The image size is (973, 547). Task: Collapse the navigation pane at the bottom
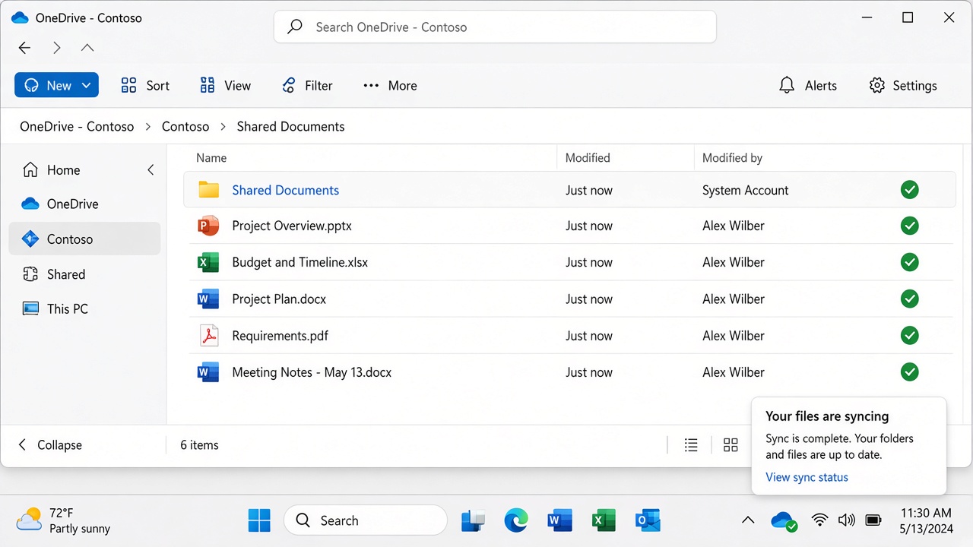click(50, 445)
